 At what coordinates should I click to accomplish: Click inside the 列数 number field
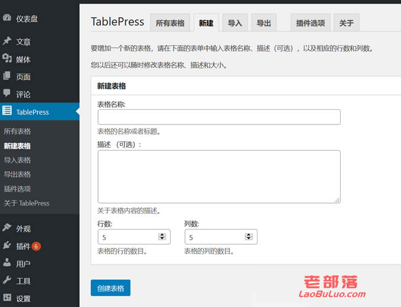[x=221, y=237]
